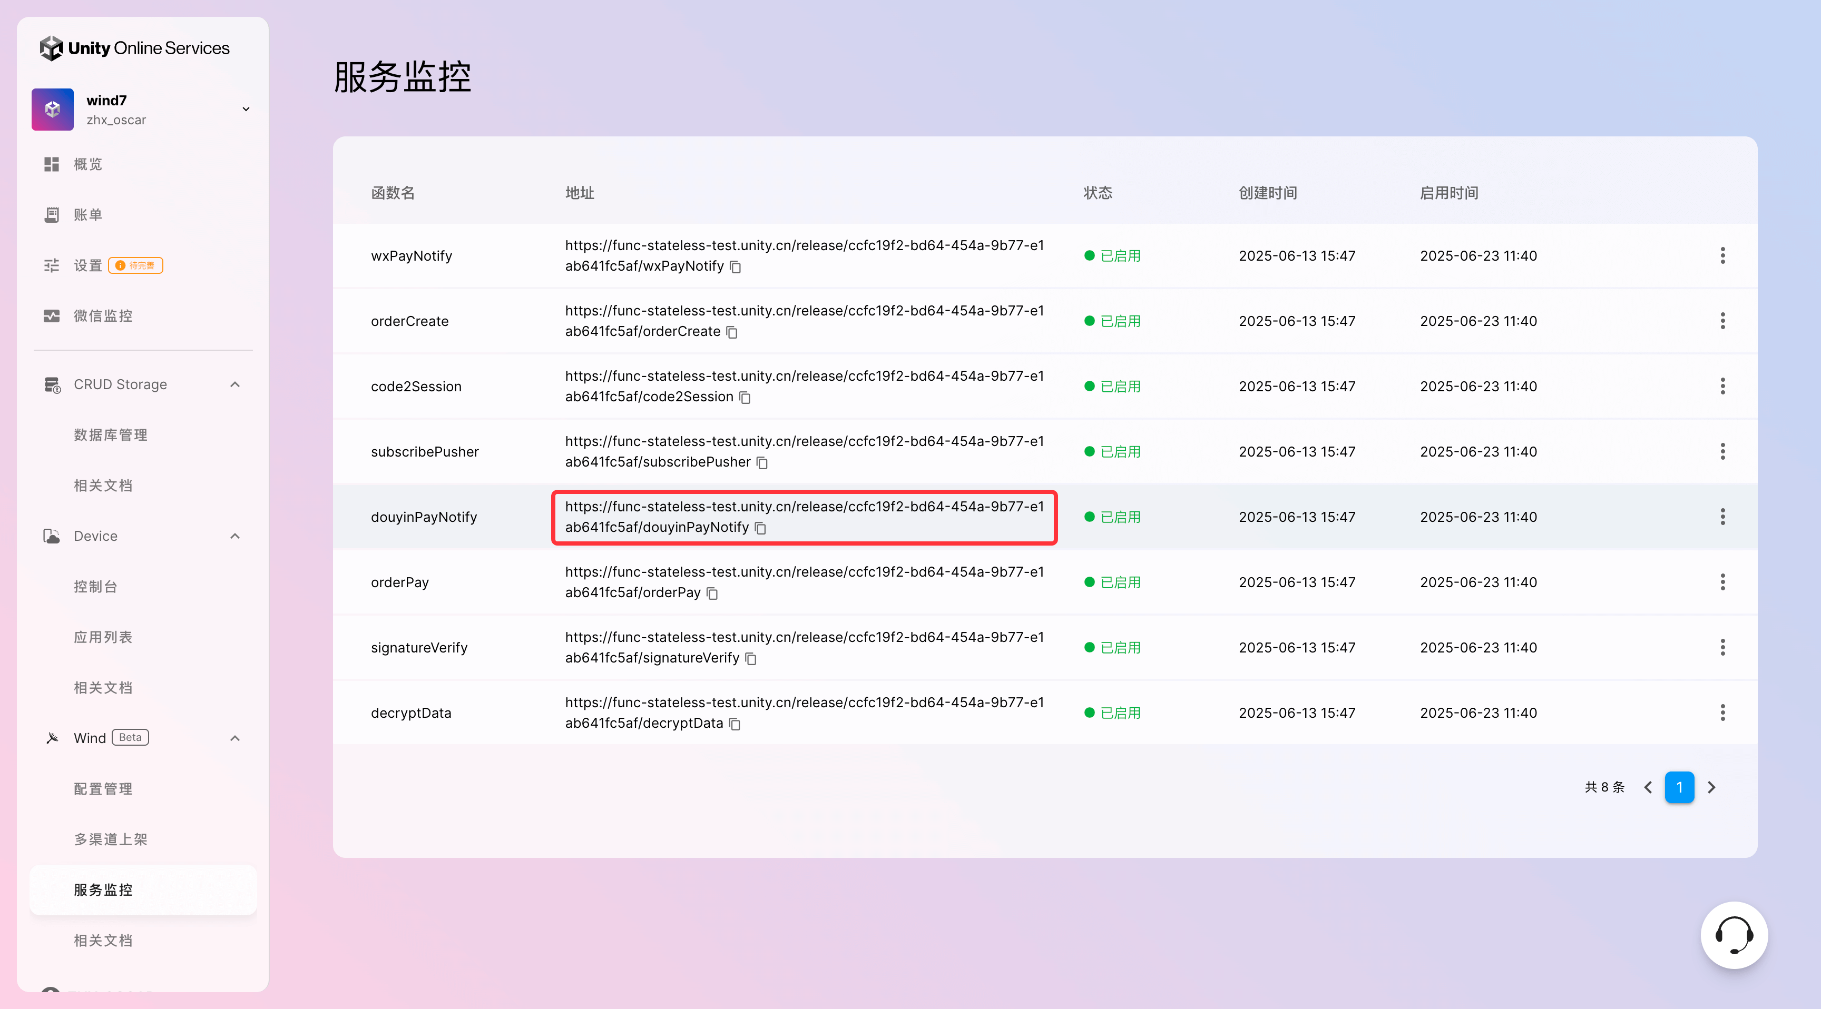Go to previous page in pagination

coord(1648,787)
